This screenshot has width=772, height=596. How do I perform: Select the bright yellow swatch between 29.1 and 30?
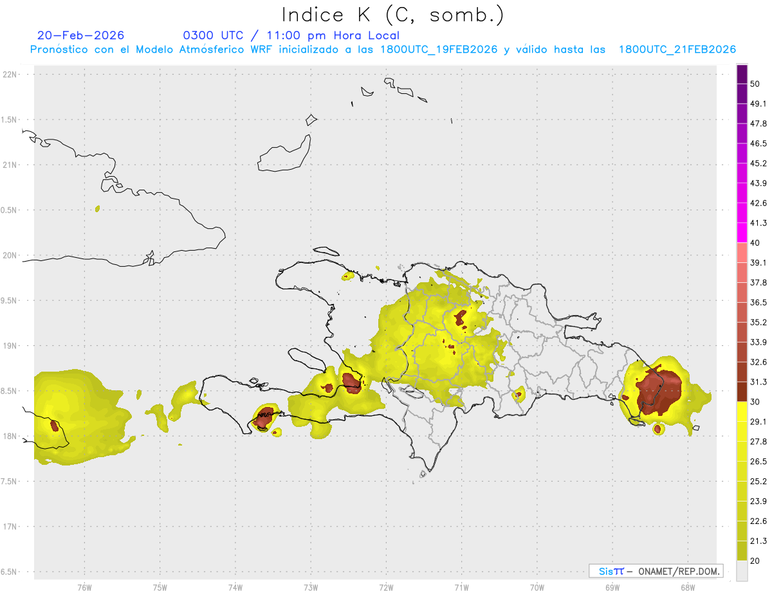pos(742,411)
